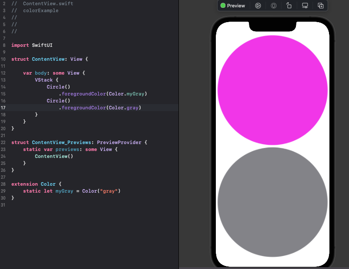Click the 'import' keyword
349x269 pixels.
click(20, 45)
